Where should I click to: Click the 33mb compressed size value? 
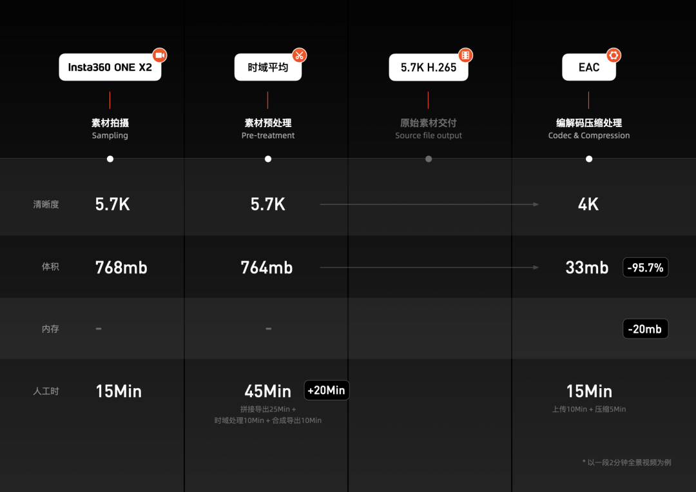tap(587, 268)
